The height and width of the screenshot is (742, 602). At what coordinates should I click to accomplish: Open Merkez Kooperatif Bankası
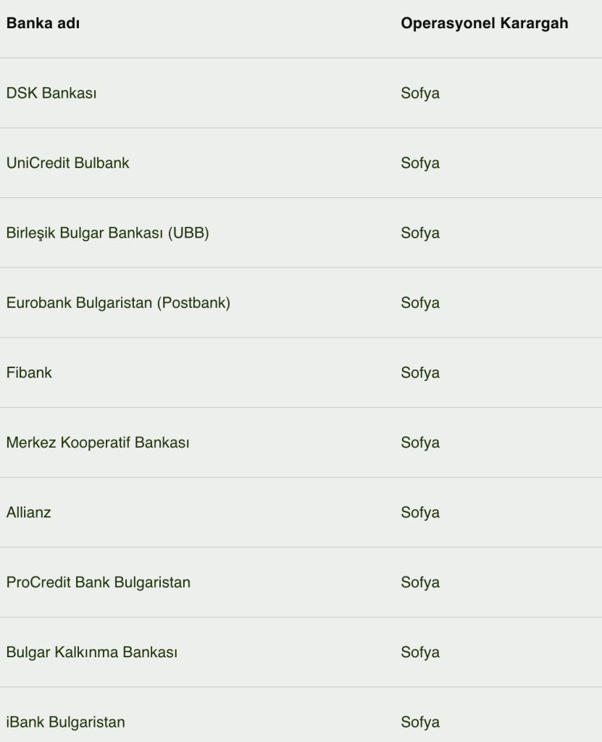coord(98,443)
